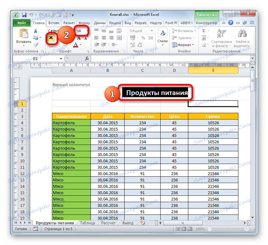268x245 pixels.
Task: Click the insert new worksheet tab icon
Action: (143, 223)
